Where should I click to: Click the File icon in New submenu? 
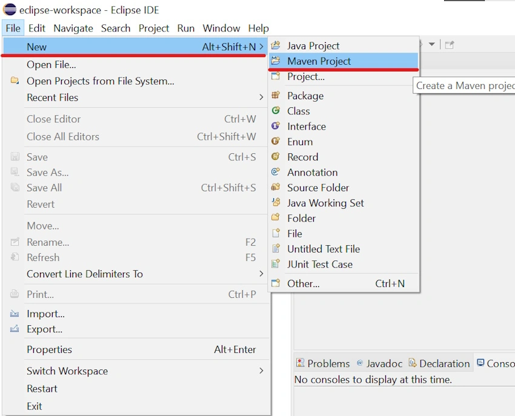point(276,233)
